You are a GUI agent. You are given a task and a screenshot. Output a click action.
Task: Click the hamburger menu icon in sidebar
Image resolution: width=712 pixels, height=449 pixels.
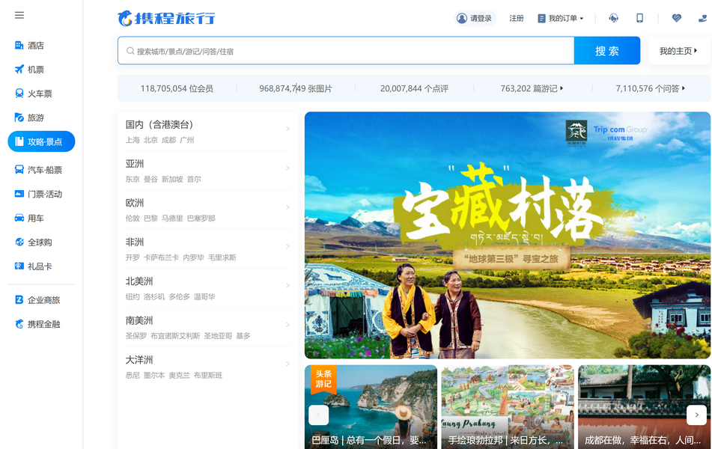[19, 16]
